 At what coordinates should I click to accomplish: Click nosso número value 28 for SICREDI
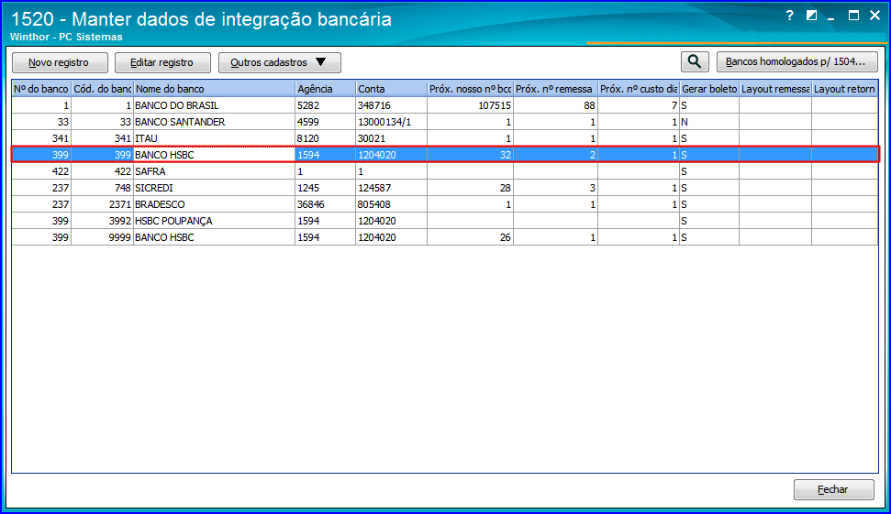click(x=506, y=188)
